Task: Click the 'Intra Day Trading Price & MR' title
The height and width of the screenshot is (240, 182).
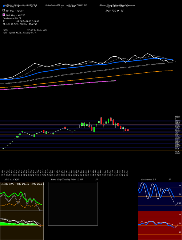Action: coord(67,180)
